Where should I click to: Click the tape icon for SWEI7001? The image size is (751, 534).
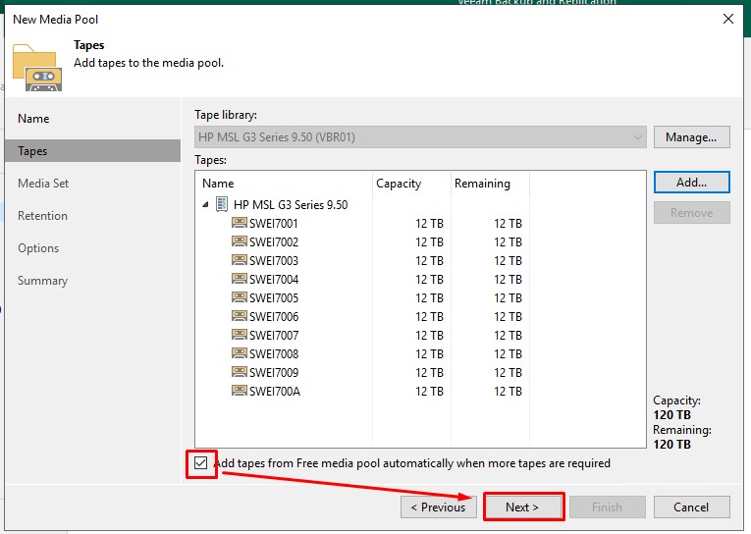tap(240, 223)
